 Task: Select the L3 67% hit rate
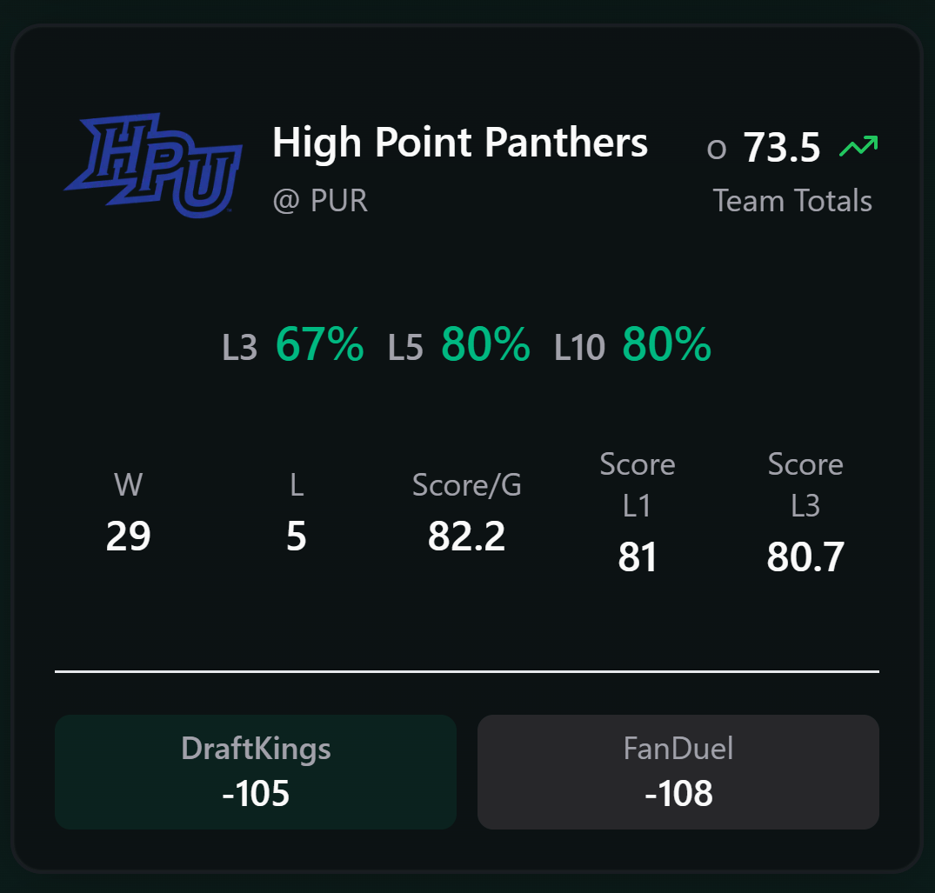(x=293, y=344)
